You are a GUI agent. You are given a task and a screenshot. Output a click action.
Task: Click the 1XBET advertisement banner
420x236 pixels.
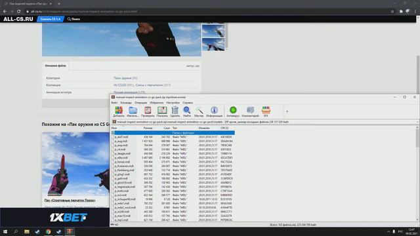point(54,218)
